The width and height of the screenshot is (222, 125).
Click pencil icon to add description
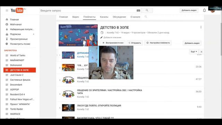pyautogui.click(x=101, y=37)
